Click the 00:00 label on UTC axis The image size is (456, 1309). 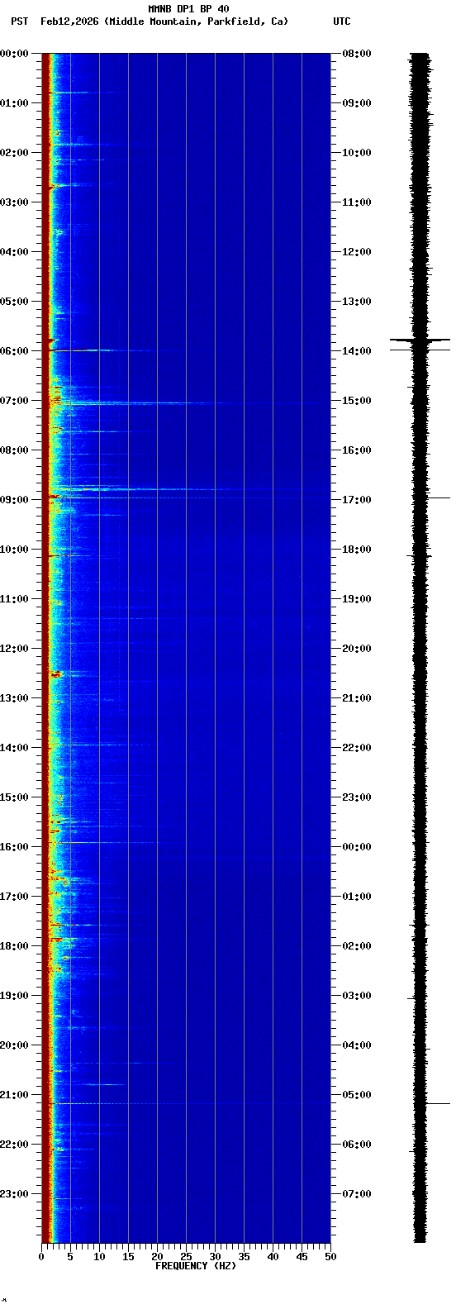coord(357,847)
